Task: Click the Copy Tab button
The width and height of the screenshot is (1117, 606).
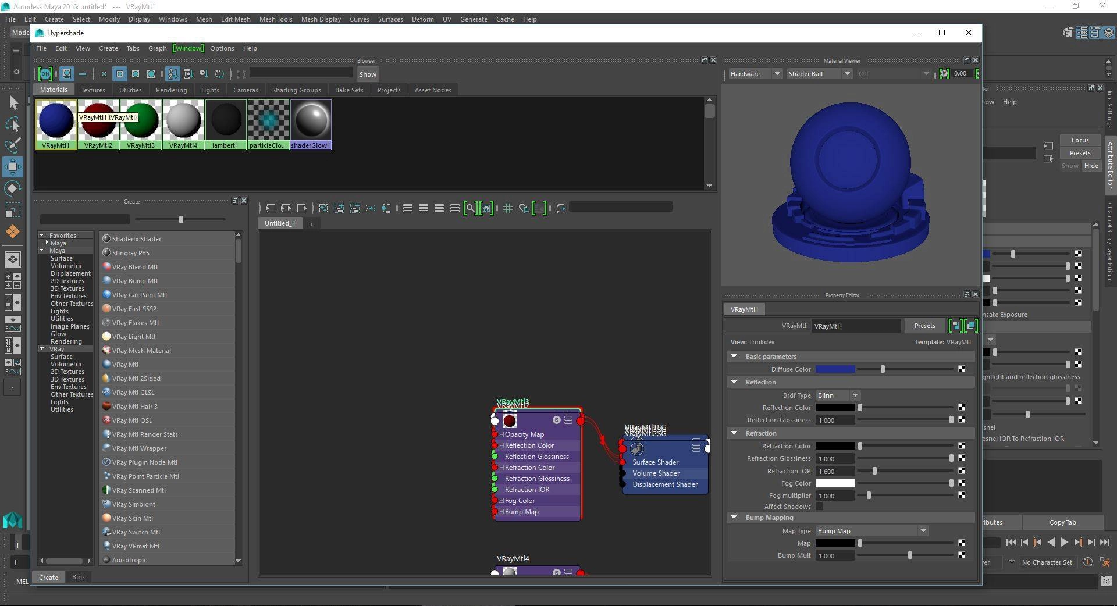Action: [x=1062, y=522]
